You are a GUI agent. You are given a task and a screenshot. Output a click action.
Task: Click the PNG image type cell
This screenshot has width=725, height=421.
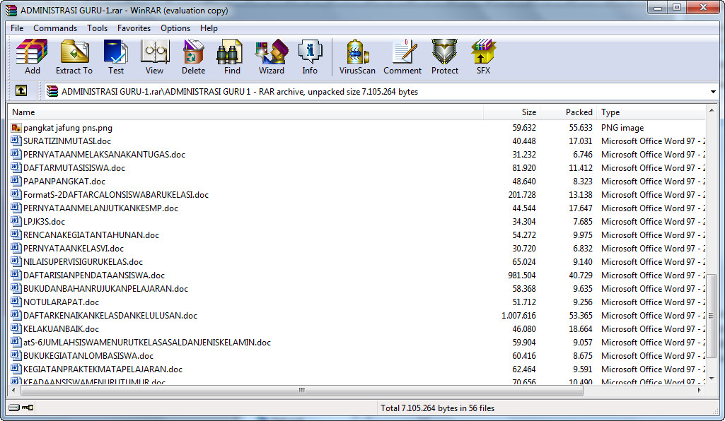622,128
